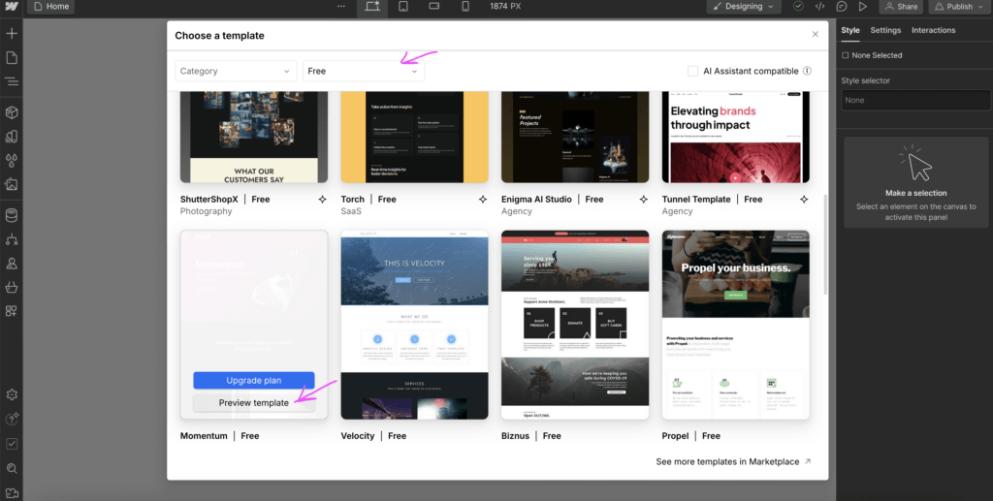
Task: Click the AI sparkle icon beside Enigma AI Studio
Action: coord(644,200)
